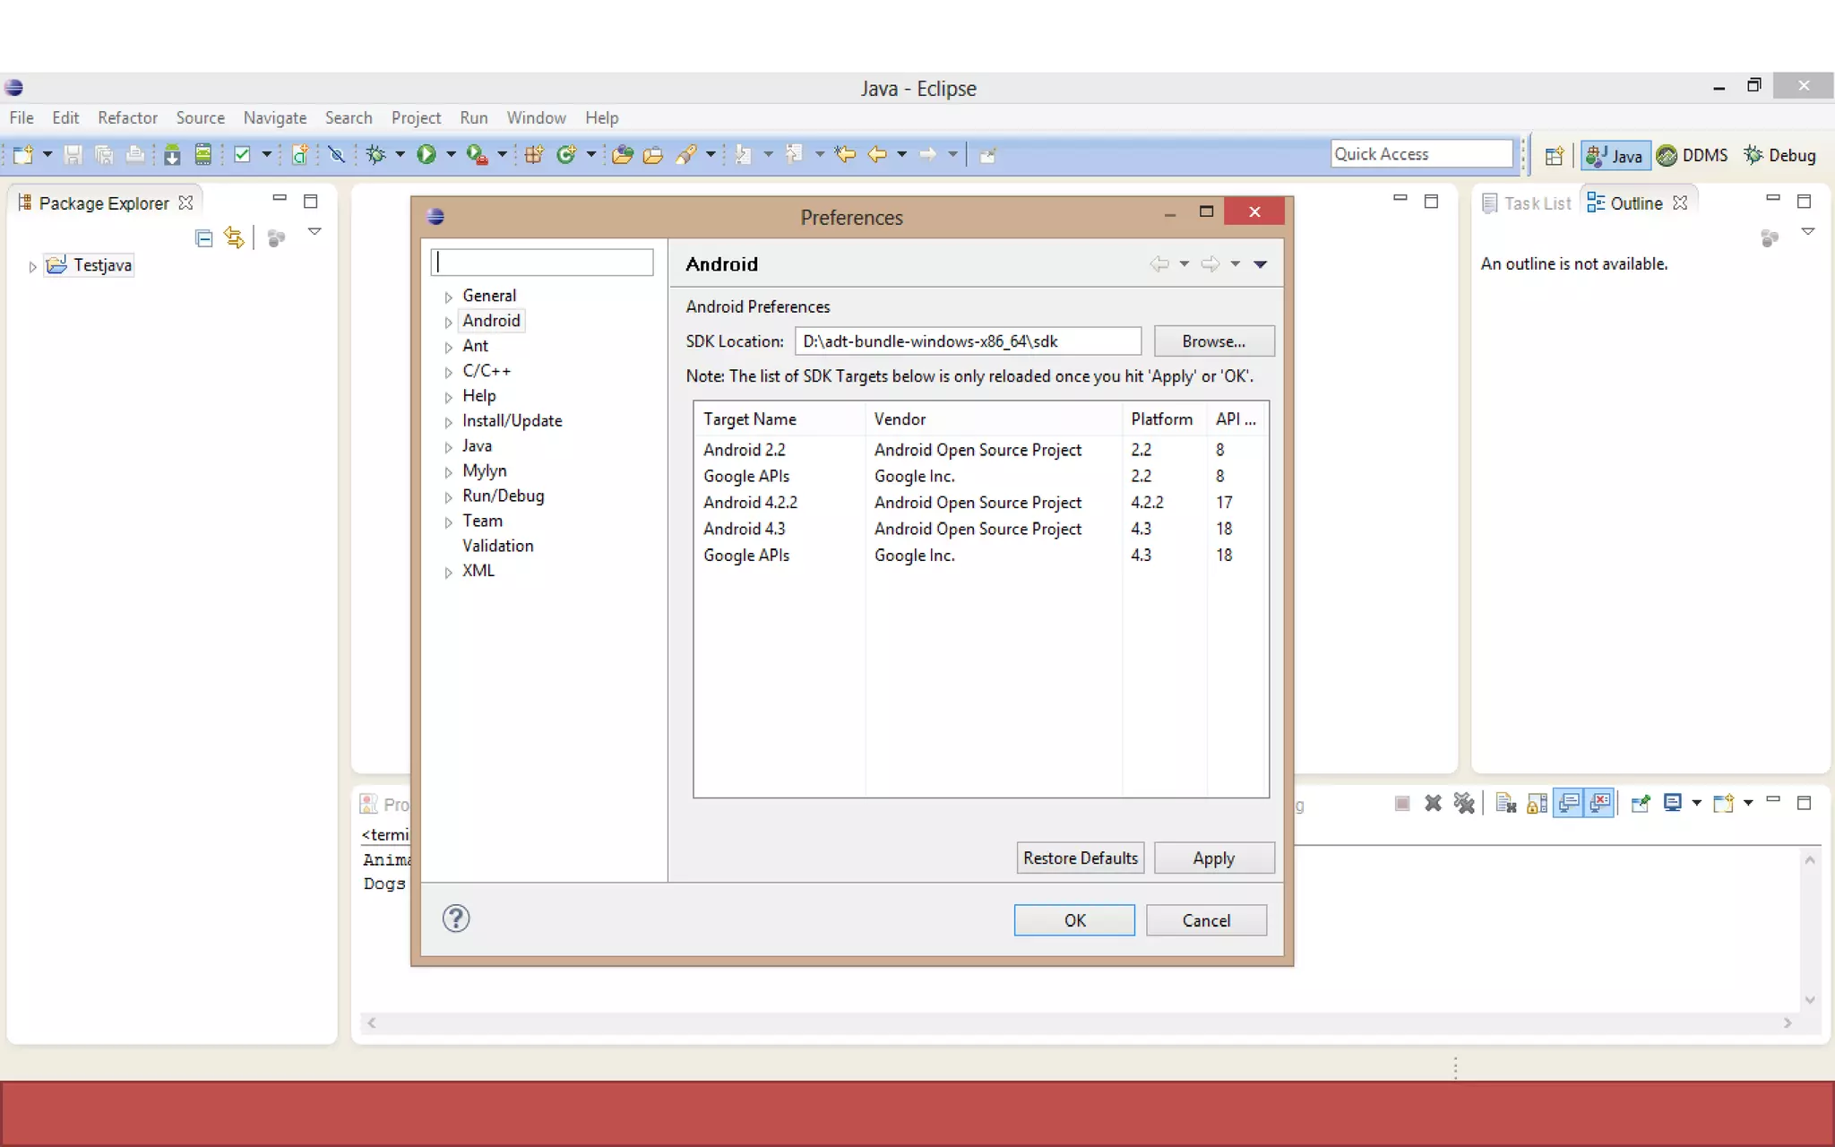Expand the Android preferences node
Image resolution: width=1835 pixels, height=1147 pixels.
pos(448,322)
